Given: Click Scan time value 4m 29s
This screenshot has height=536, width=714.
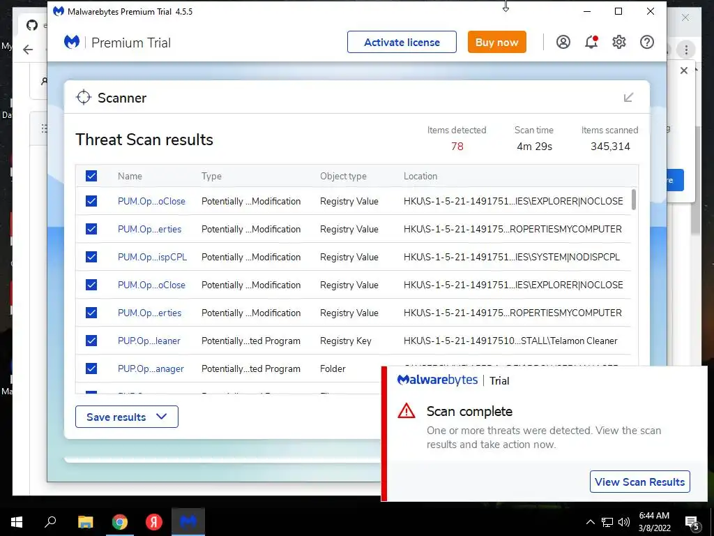Looking at the screenshot, I should coord(534,147).
